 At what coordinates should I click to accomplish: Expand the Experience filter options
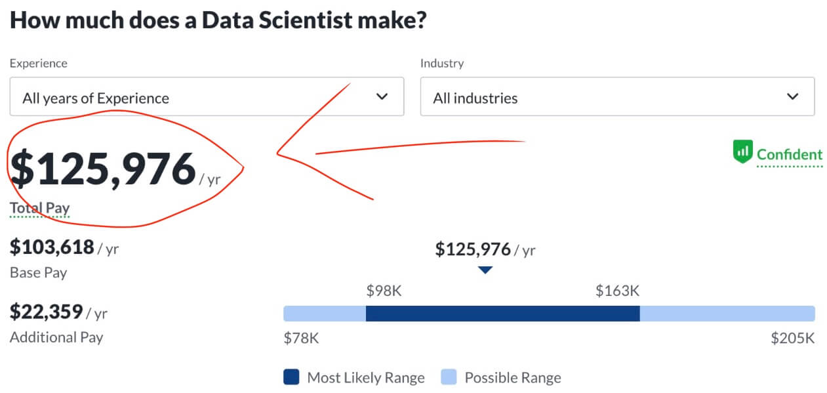click(207, 96)
